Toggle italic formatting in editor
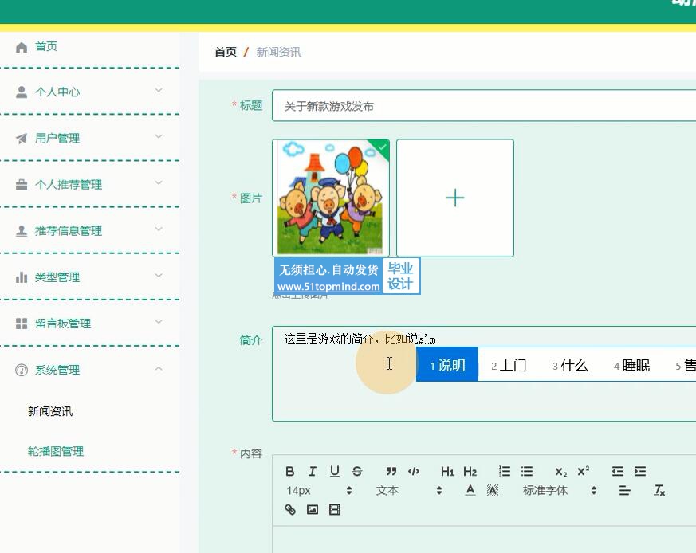Viewport: 696px width, 553px height. [312, 471]
